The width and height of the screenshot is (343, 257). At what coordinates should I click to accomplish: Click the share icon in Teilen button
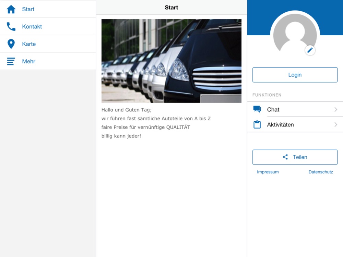tap(285, 157)
